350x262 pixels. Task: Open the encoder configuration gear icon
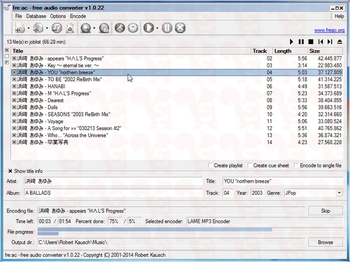pyautogui.click(x=133, y=28)
